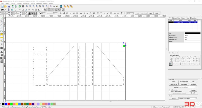The width and height of the screenshot is (202, 108).
Task: Select the Laser Cut mode cell
Action: pyautogui.click(x=180, y=22)
